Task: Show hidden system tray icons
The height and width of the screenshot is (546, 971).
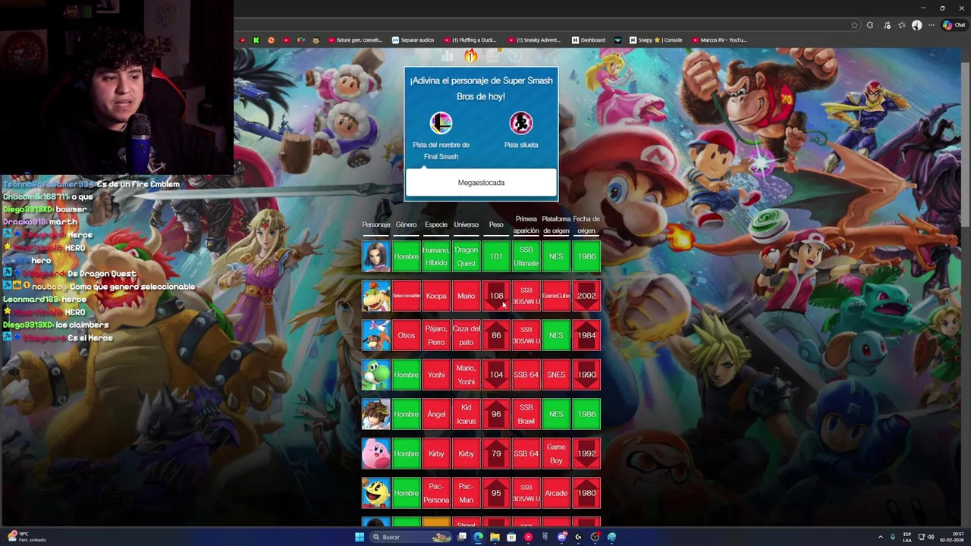Action: click(x=880, y=537)
